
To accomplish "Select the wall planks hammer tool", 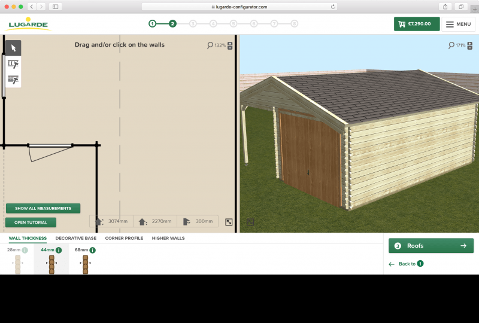I will point(13,80).
